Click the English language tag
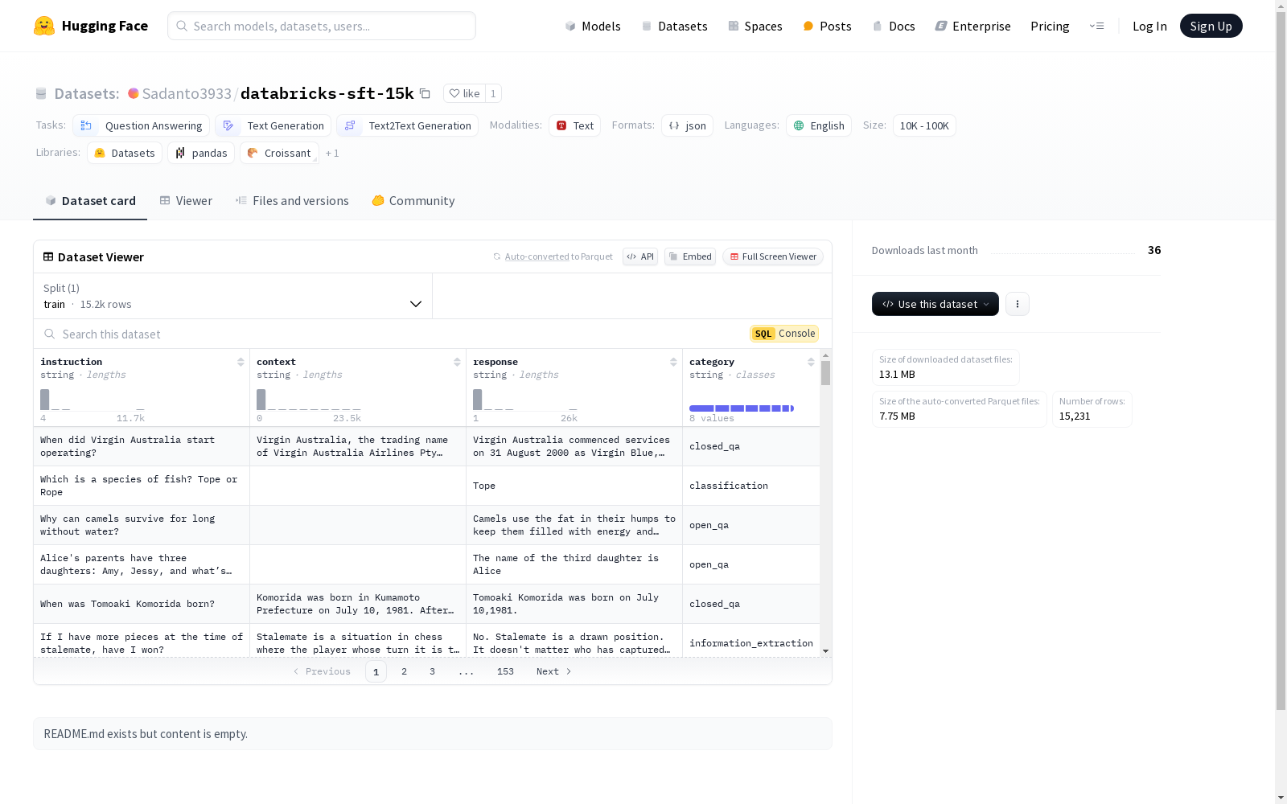Image resolution: width=1287 pixels, height=804 pixels. pyautogui.click(x=819, y=125)
